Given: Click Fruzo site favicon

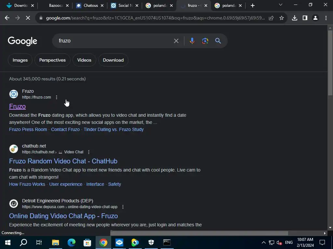Looking at the screenshot, I should [14, 94].
